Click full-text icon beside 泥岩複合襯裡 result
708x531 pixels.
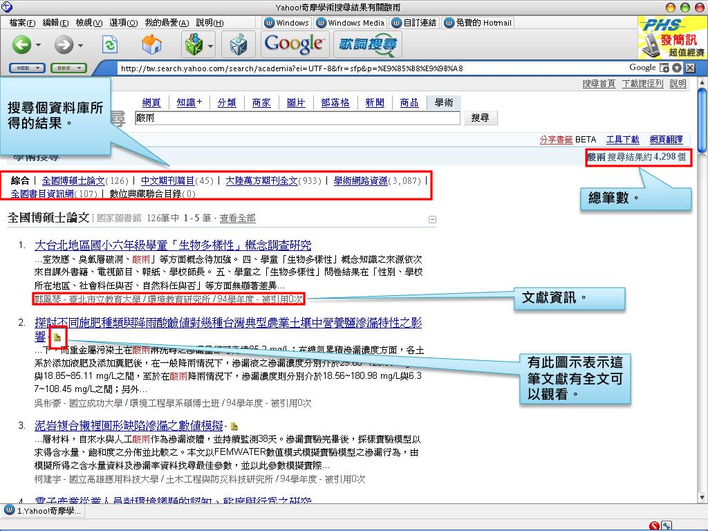pyautogui.click(x=234, y=426)
